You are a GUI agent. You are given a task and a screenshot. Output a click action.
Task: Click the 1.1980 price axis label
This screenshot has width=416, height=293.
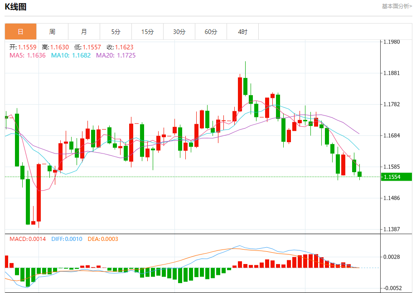click(x=392, y=42)
